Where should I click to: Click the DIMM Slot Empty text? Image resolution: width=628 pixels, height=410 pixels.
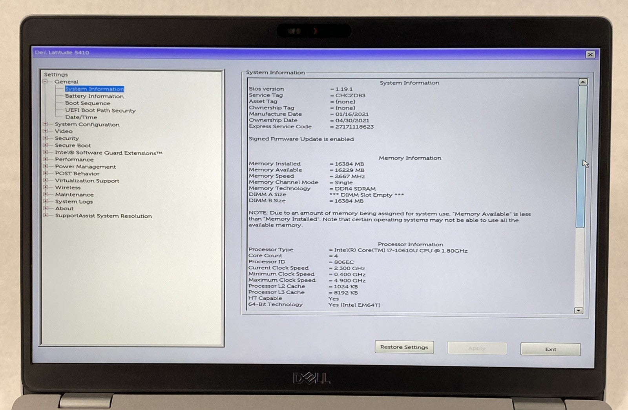tap(367, 195)
